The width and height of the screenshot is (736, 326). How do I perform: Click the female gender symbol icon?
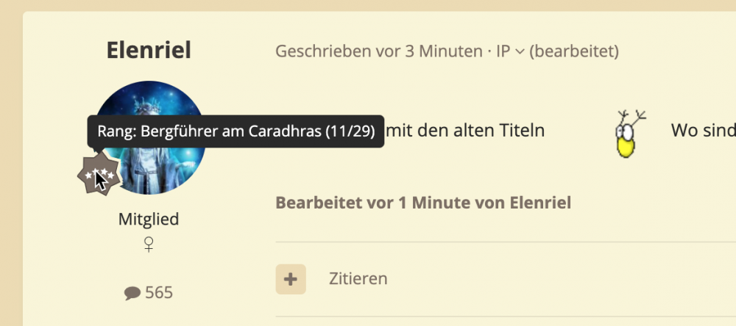click(149, 245)
